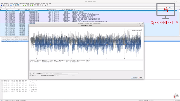
Task: Adjust the Jitter Puffer spinbox
Action: click(37, 75)
